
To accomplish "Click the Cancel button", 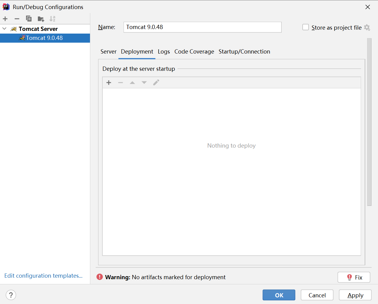I will click(317, 295).
